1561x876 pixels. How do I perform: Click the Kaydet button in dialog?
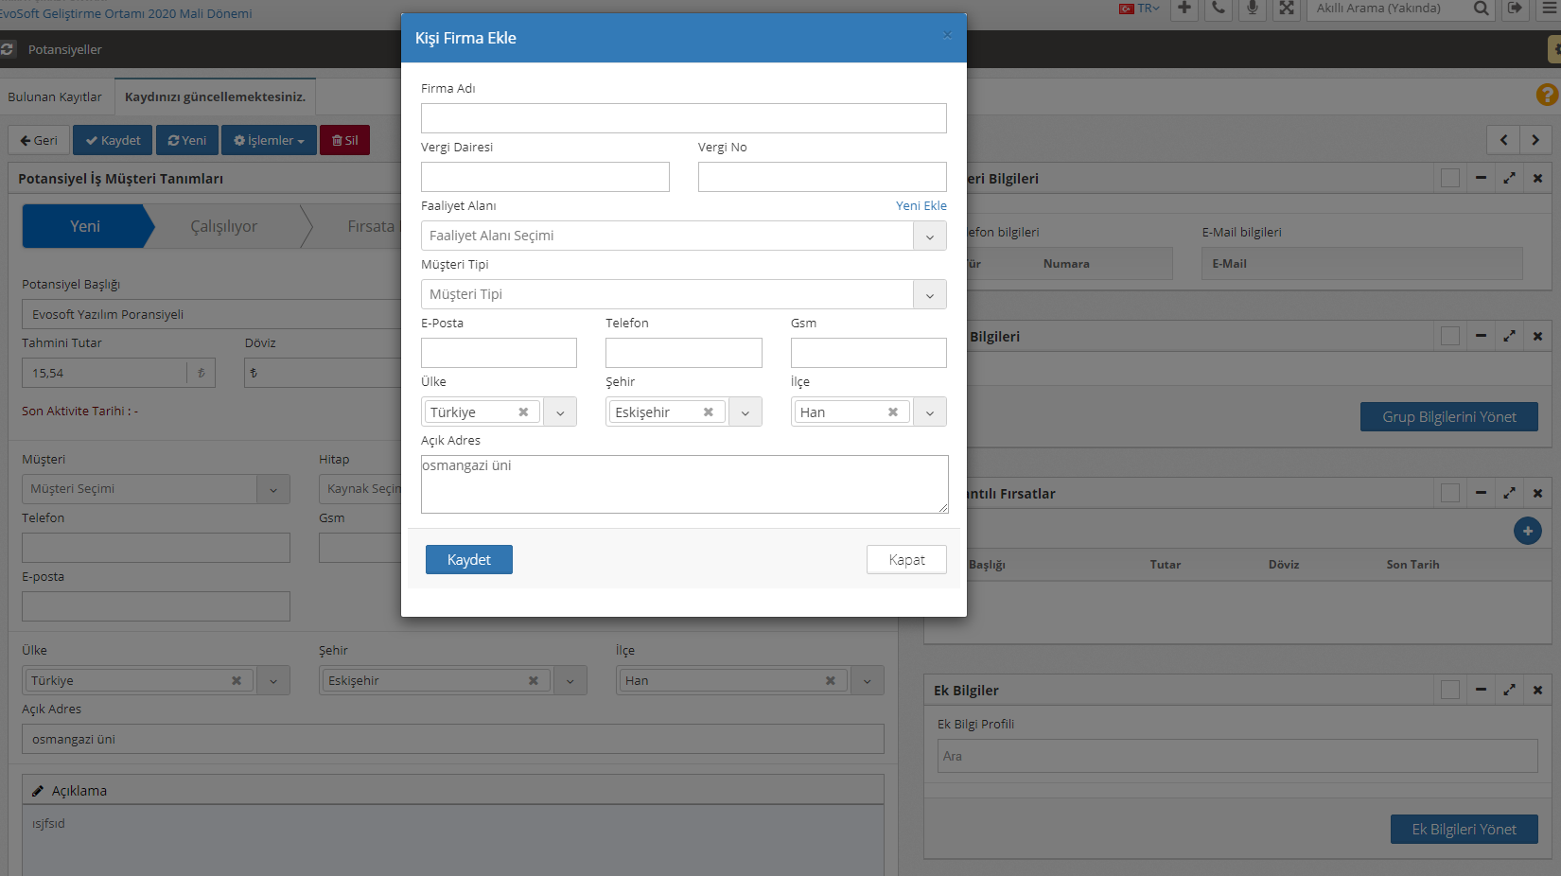pos(468,560)
